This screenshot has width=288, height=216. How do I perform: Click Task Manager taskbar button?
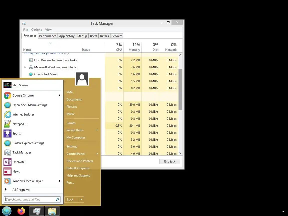point(37,211)
